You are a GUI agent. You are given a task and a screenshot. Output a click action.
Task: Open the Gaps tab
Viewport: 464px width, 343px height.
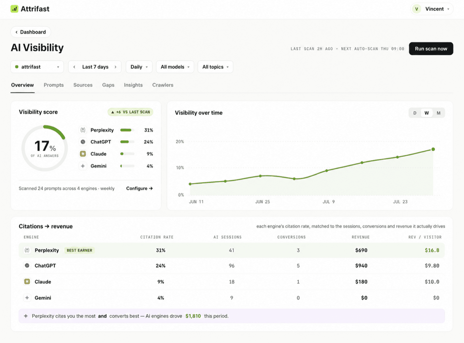click(108, 85)
